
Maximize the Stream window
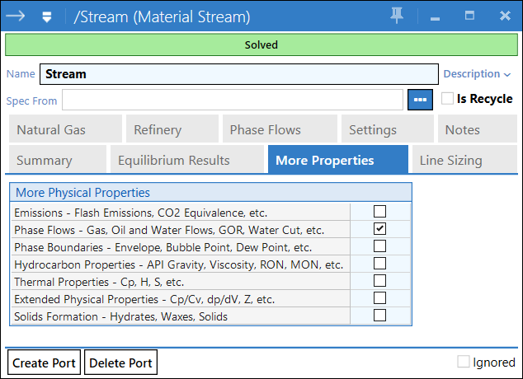point(469,16)
